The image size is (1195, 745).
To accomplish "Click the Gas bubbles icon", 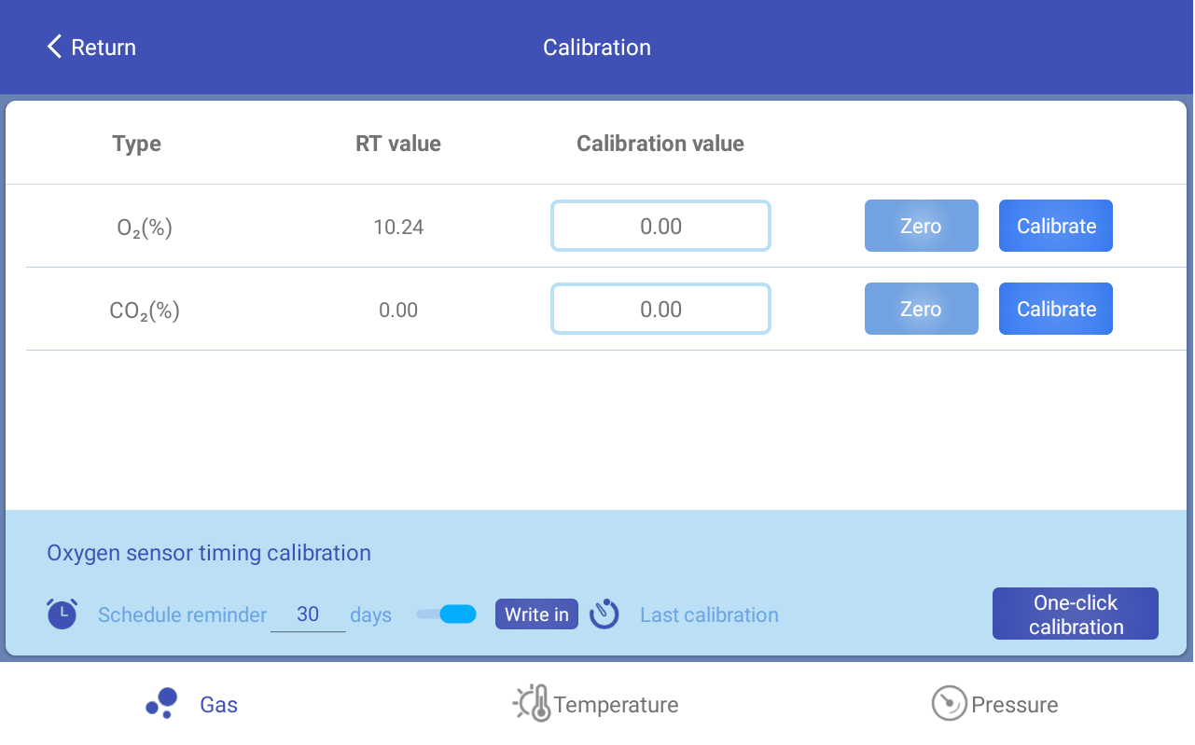I will pyautogui.click(x=162, y=703).
